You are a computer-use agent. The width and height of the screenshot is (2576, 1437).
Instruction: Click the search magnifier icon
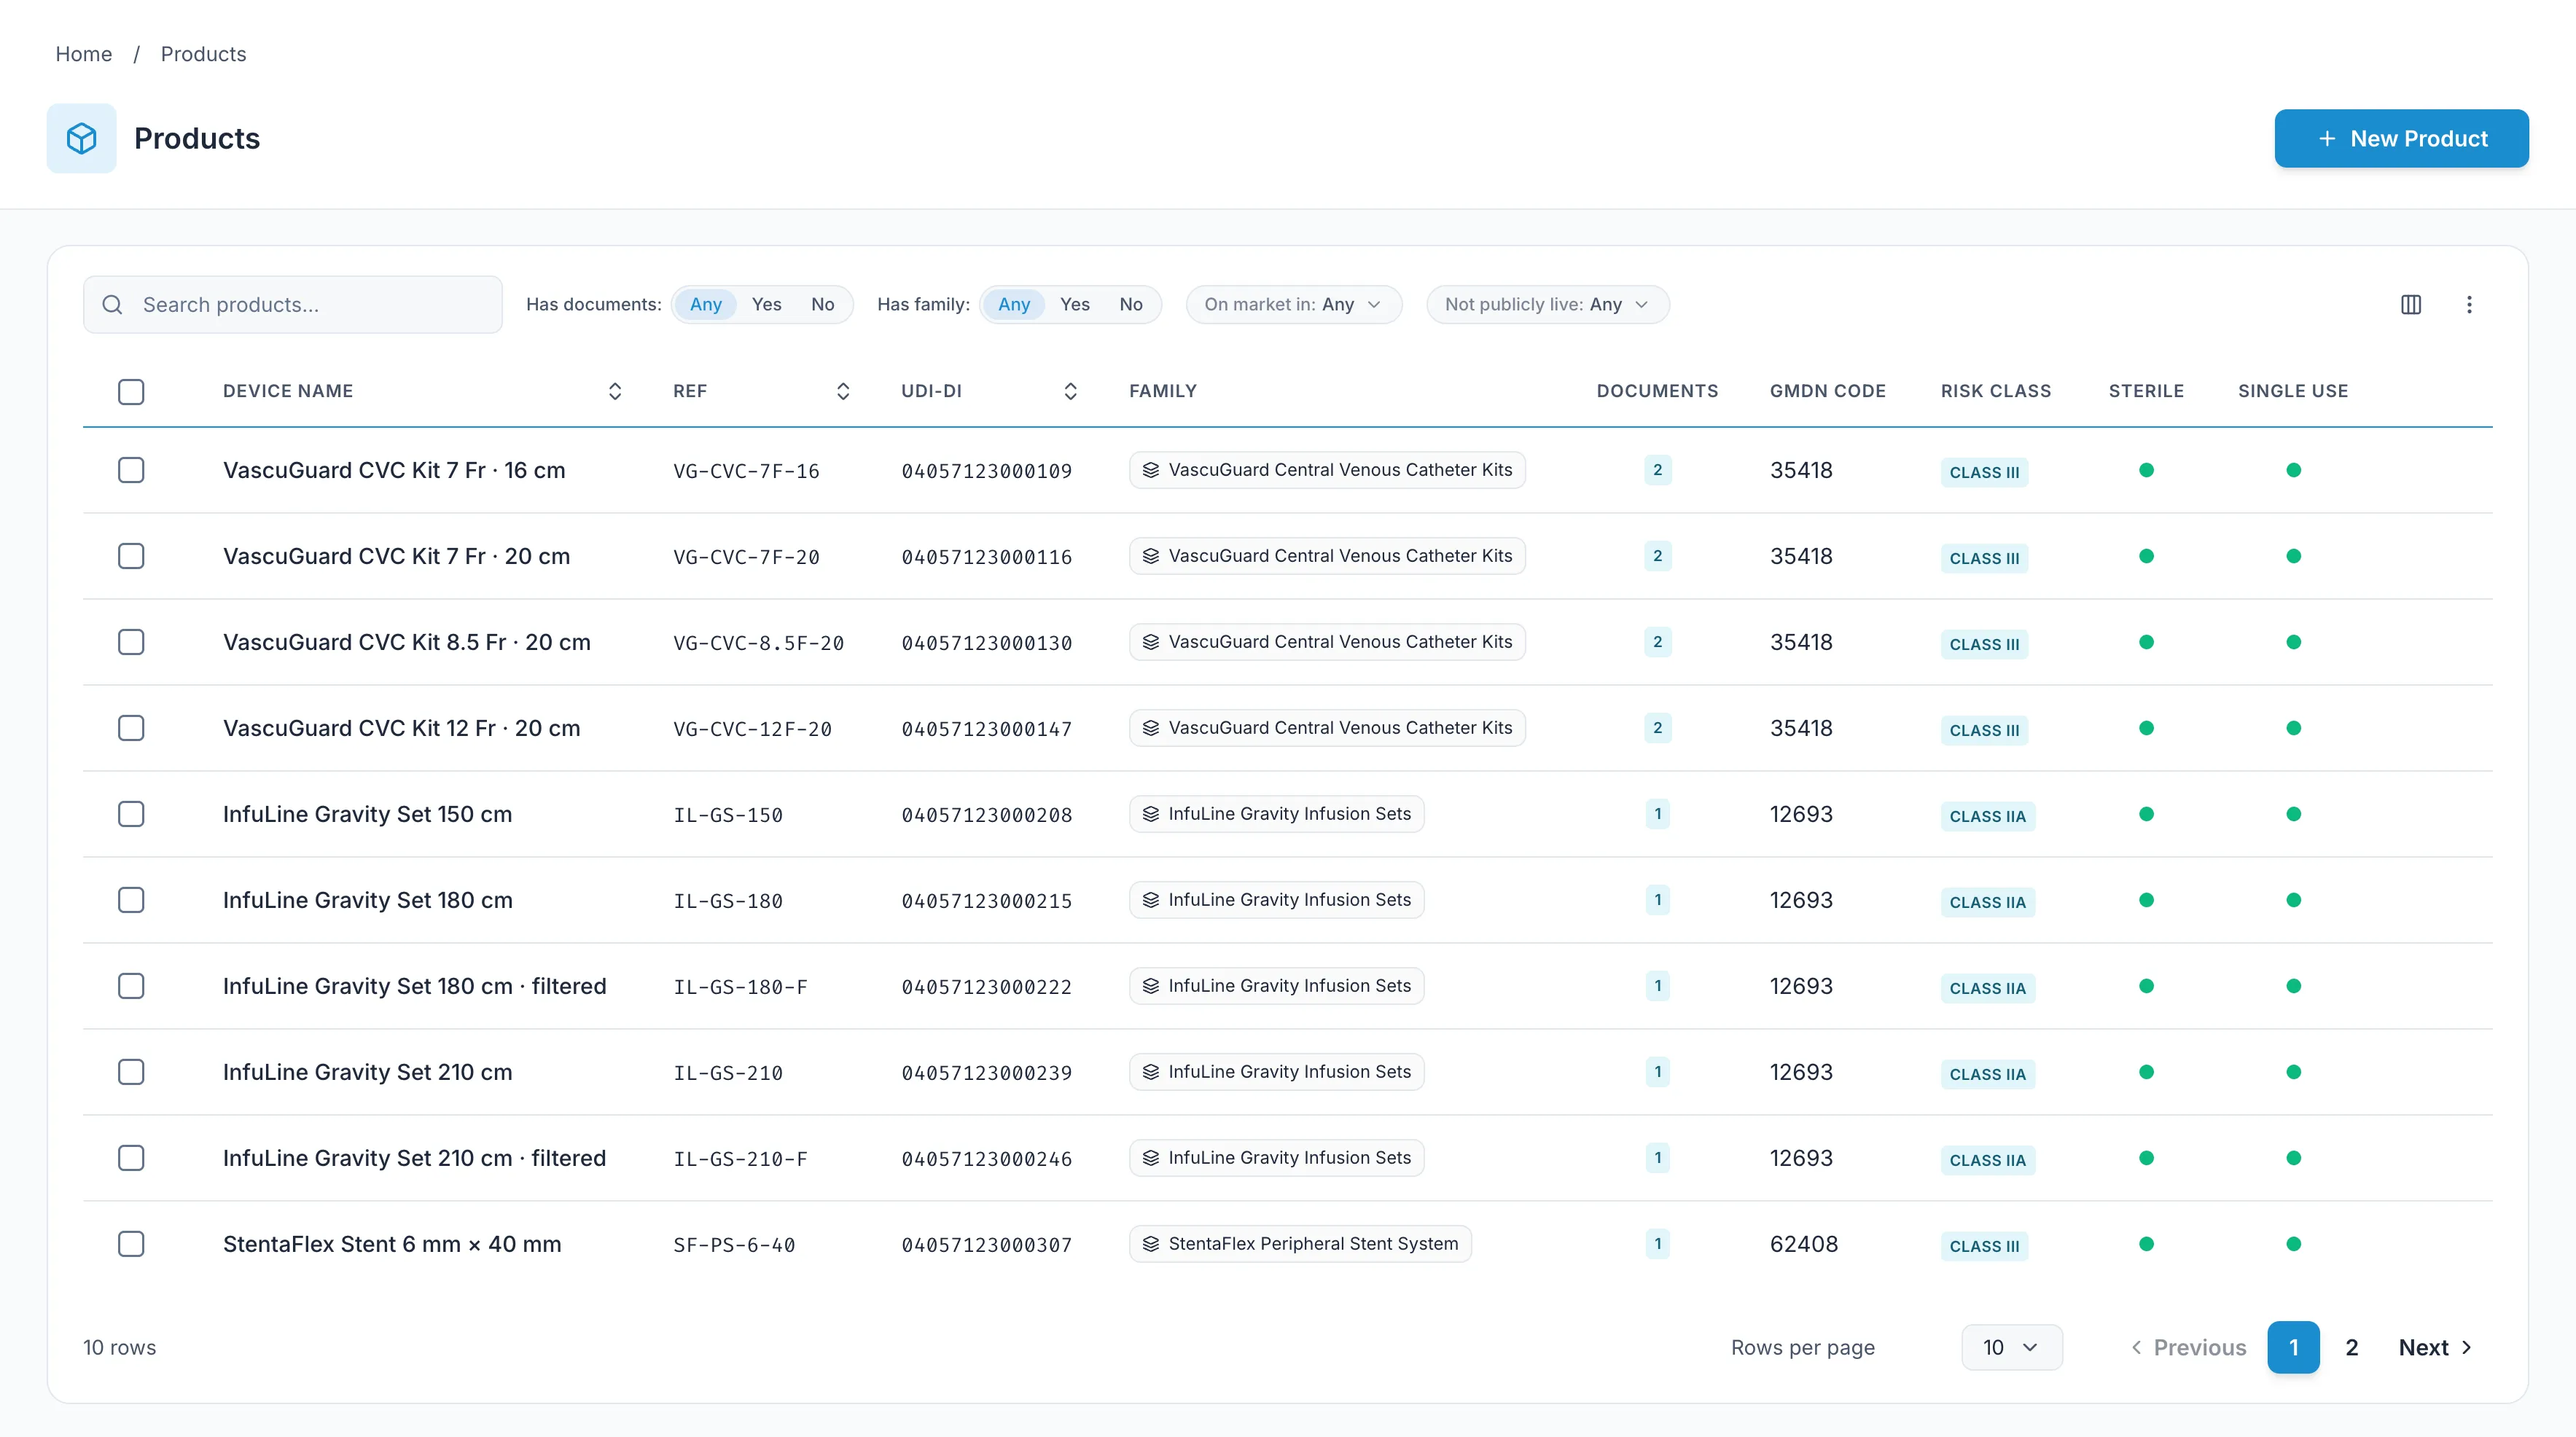point(112,304)
